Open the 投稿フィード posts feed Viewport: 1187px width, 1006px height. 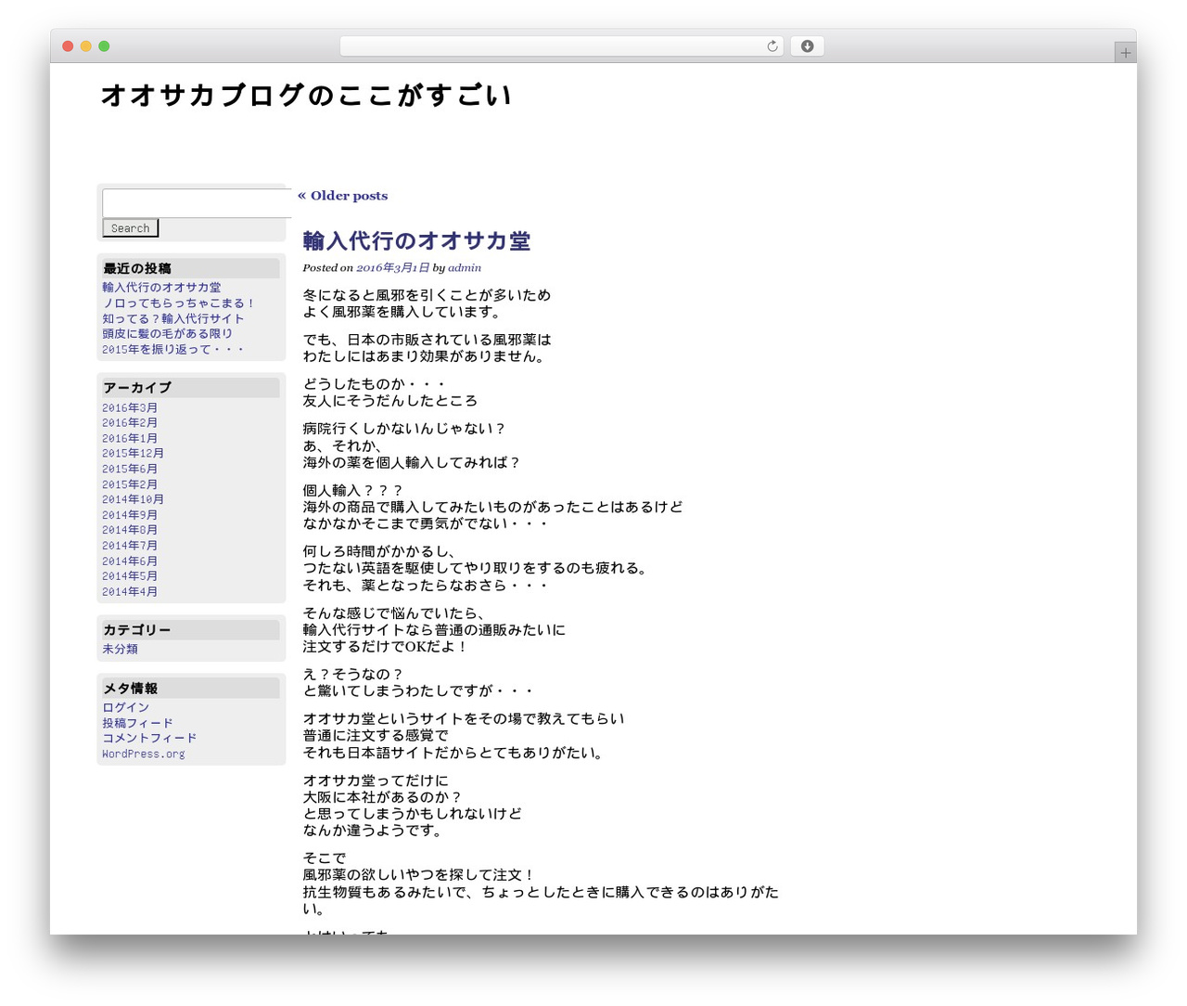(x=137, y=723)
